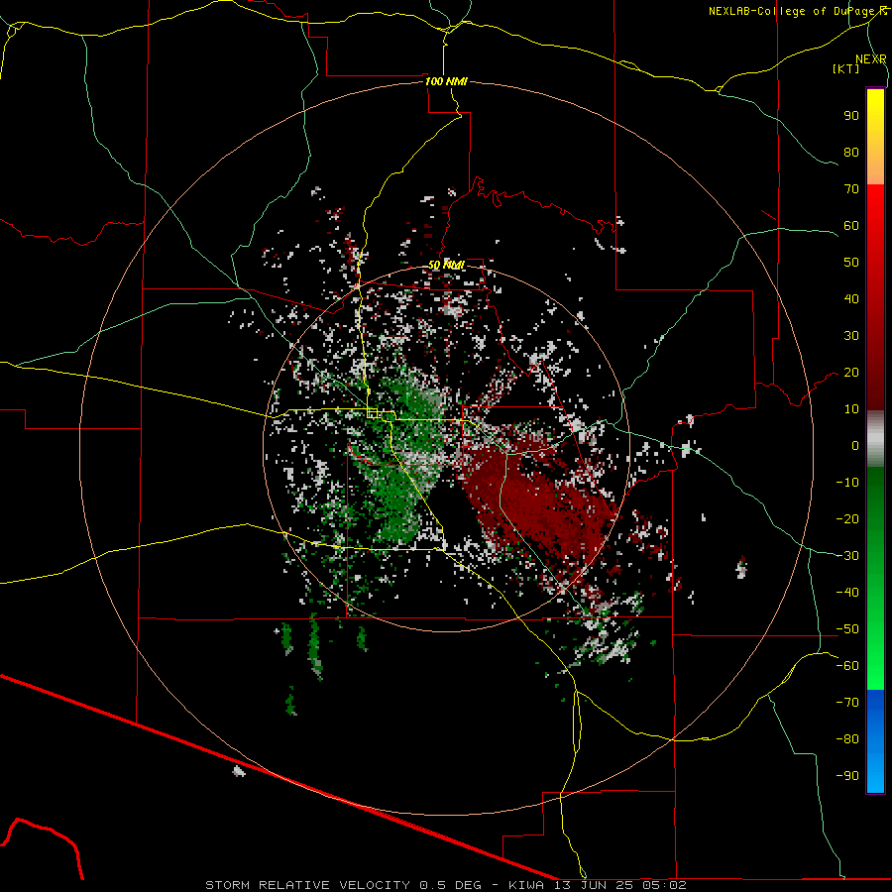Click the -50 value on velocity scale
This screenshot has height=892, width=892.
[x=847, y=629]
